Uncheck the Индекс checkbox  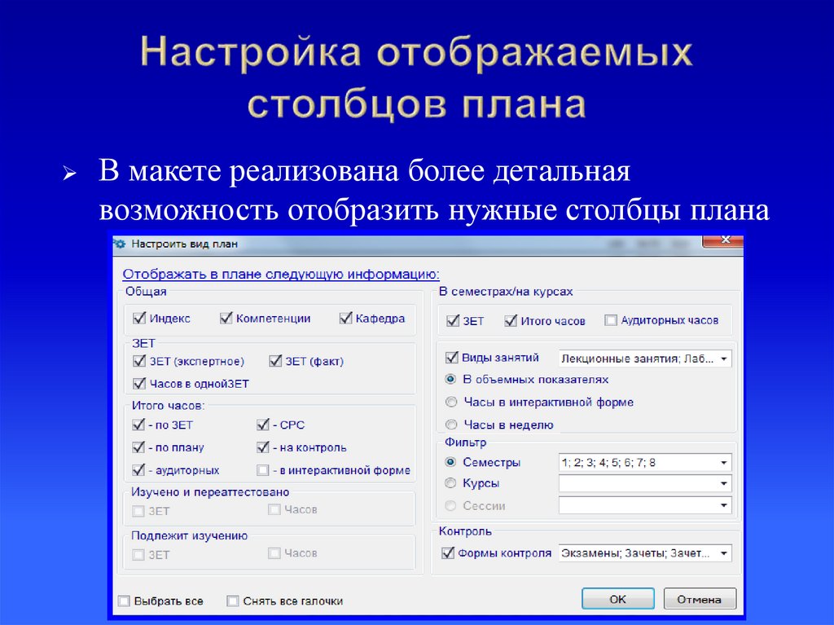[x=138, y=319]
